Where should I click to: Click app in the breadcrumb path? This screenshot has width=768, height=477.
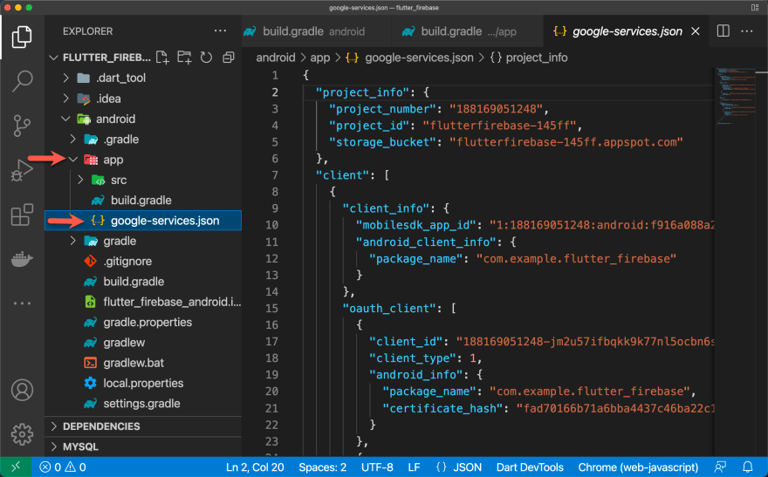[319, 58]
